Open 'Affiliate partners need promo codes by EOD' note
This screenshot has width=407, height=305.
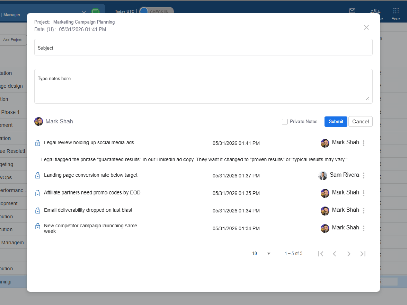click(x=92, y=193)
